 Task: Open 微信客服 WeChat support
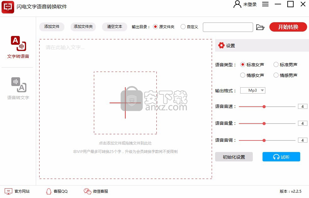96,191
